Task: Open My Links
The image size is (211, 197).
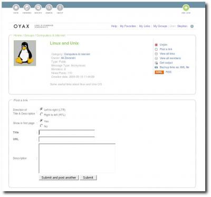Action: point(145,26)
